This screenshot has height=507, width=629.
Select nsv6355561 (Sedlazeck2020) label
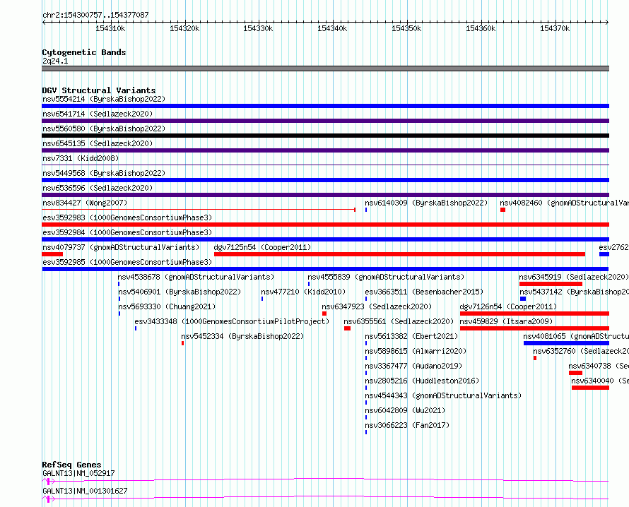399,321
